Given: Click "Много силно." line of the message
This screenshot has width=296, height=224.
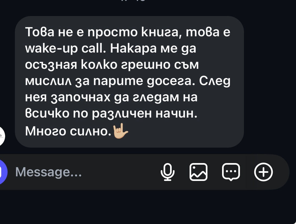Looking at the screenshot, I should coord(68,131).
